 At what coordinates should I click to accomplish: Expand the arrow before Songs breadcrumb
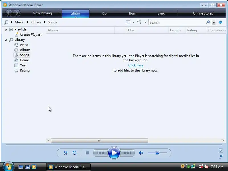[x=45, y=22]
